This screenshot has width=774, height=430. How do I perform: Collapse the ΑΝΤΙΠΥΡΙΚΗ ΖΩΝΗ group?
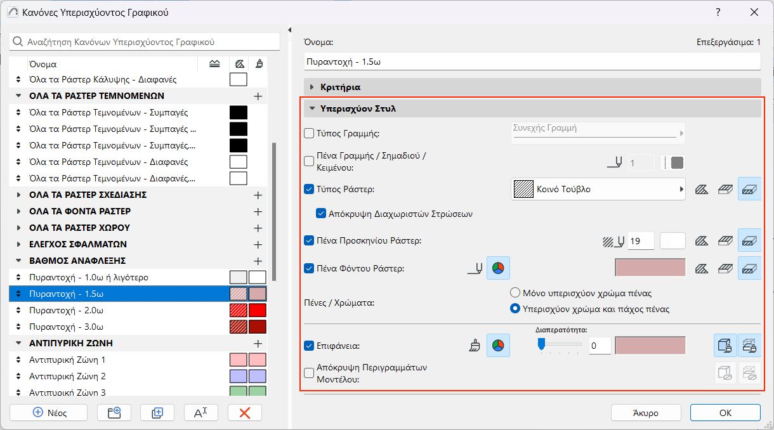click(x=18, y=343)
